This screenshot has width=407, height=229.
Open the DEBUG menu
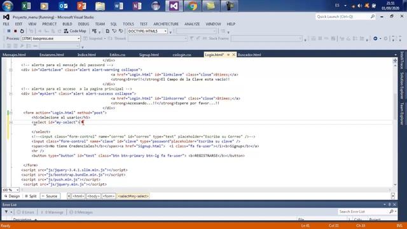83,24
